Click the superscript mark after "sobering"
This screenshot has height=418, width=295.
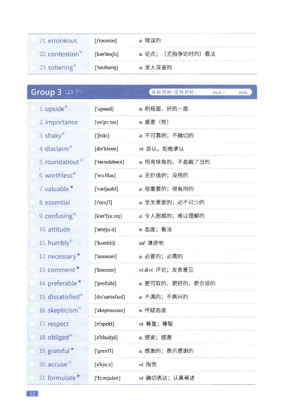pyautogui.click(x=75, y=65)
